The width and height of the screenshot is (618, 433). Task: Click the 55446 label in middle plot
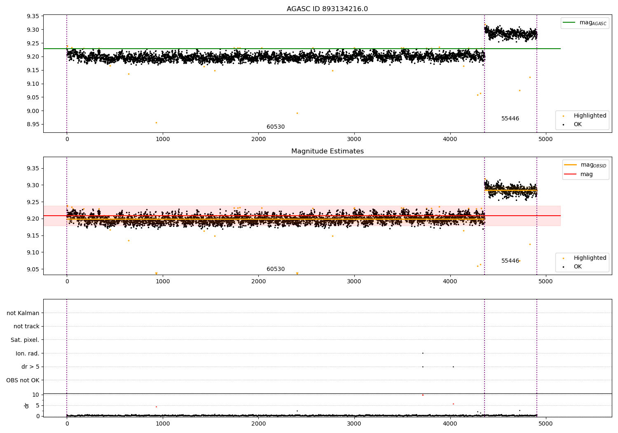pyautogui.click(x=510, y=261)
